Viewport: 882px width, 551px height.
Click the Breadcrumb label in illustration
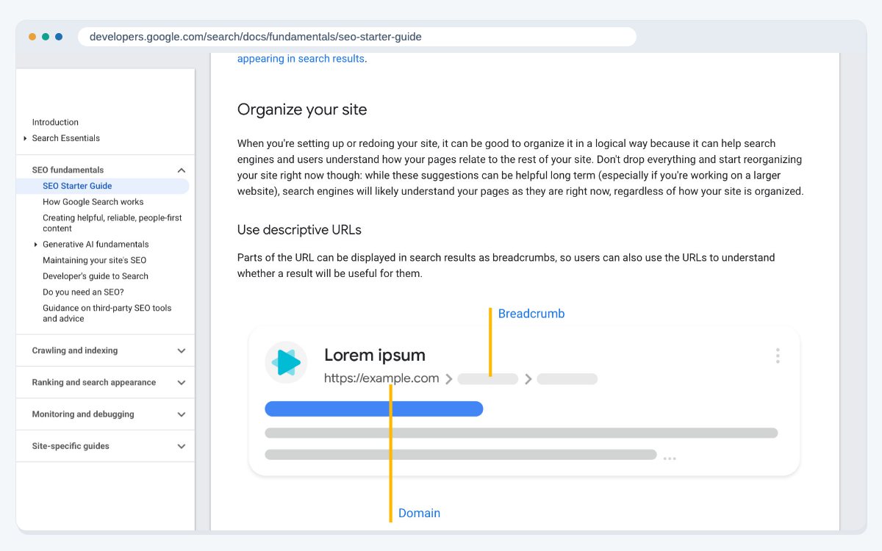click(x=531, y=314)
